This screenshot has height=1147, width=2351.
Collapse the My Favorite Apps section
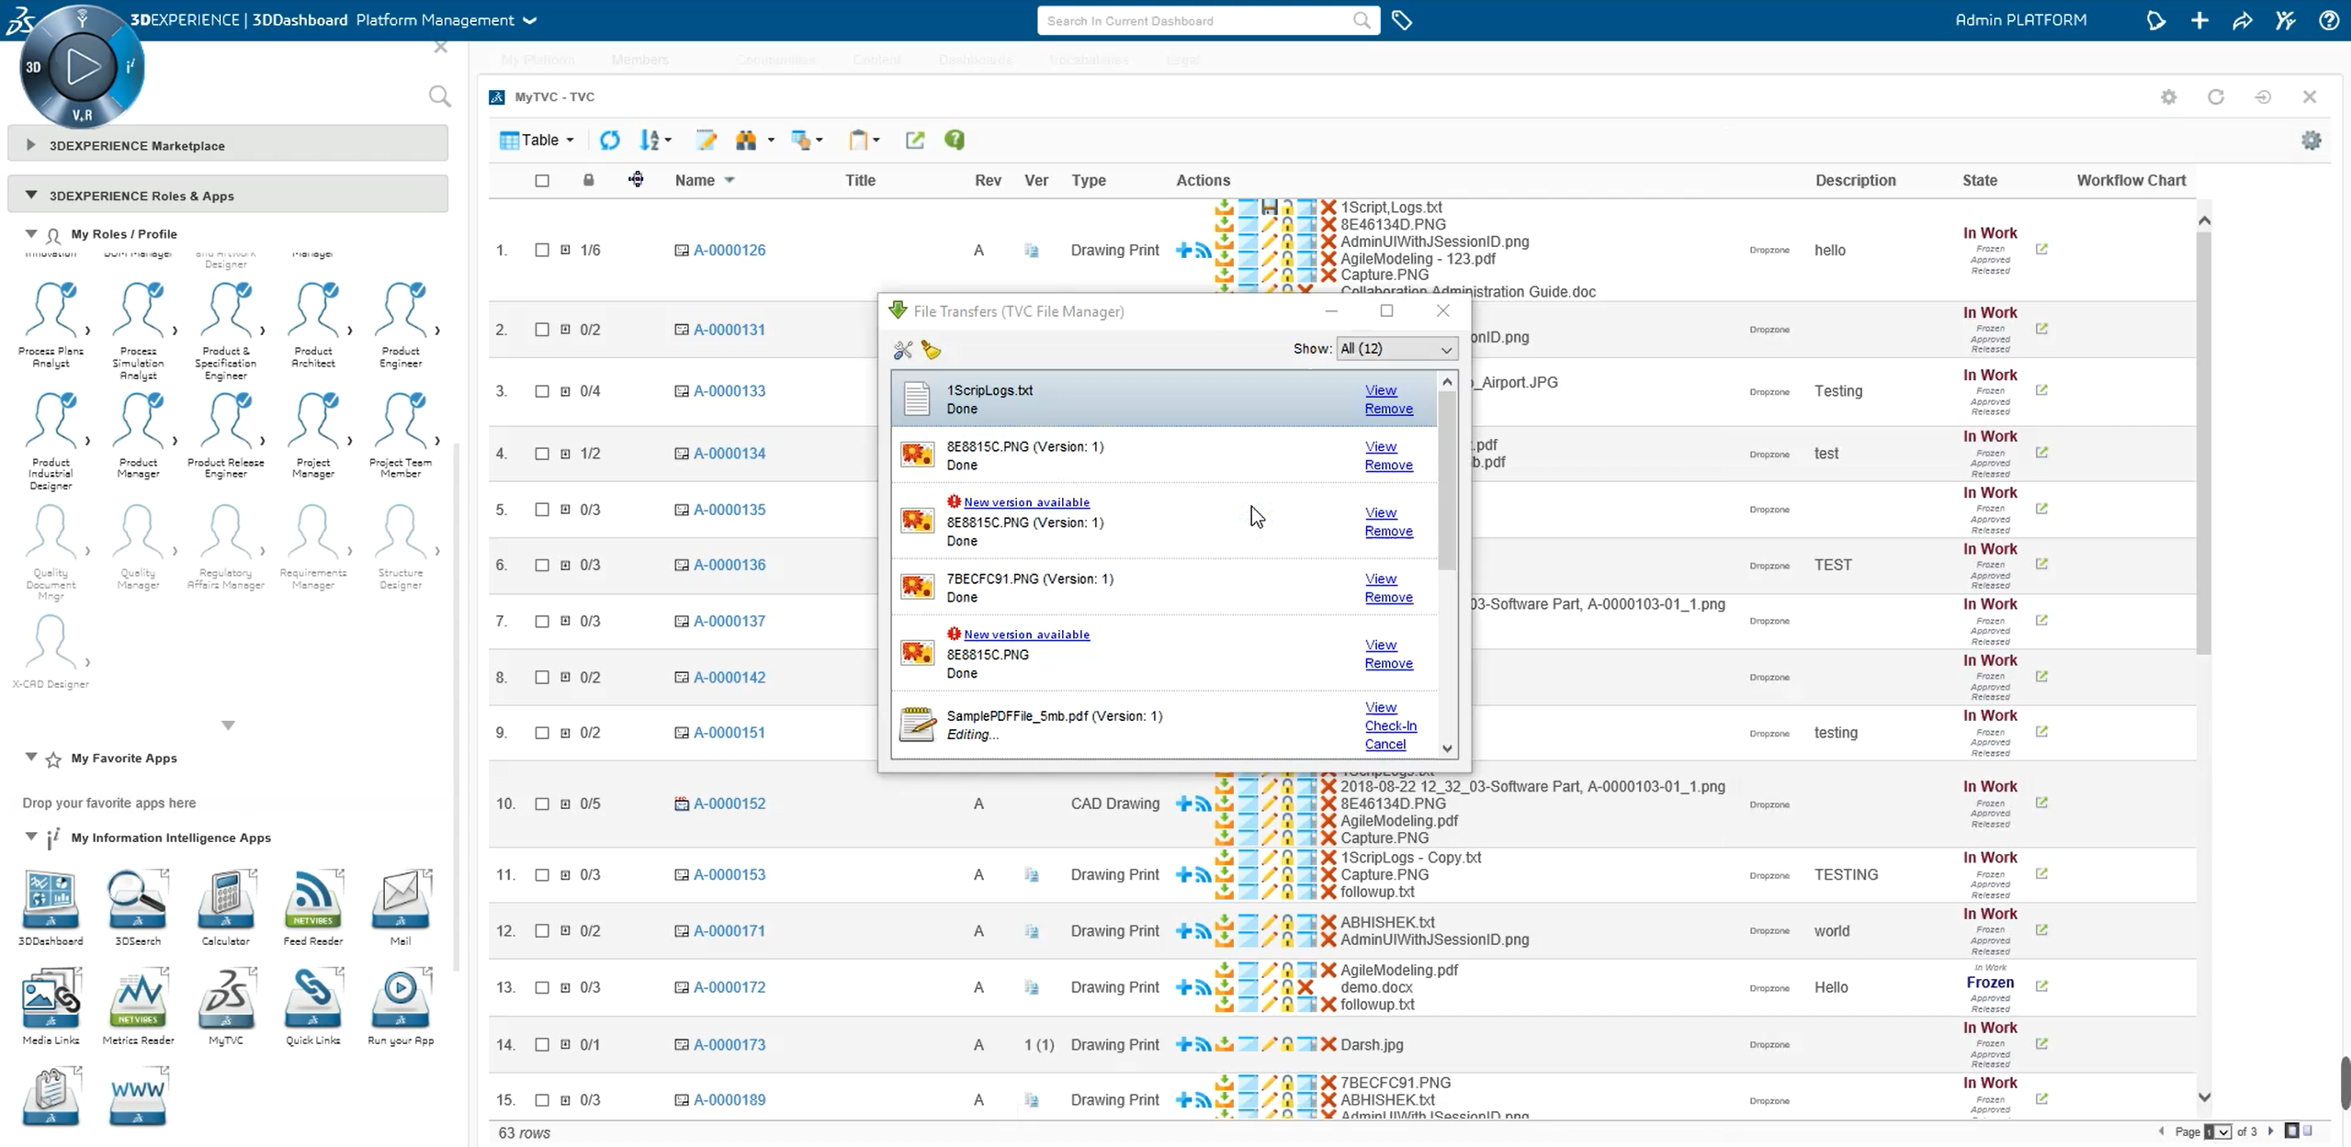pyautogui.click(x=31, y=758)
